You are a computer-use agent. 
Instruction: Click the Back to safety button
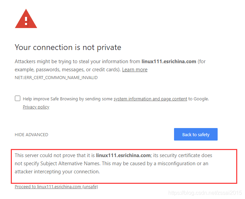click(x=196, y=134)
